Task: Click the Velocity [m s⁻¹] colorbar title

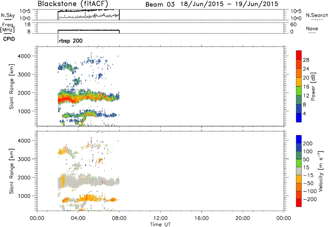Action: [321, 171]
